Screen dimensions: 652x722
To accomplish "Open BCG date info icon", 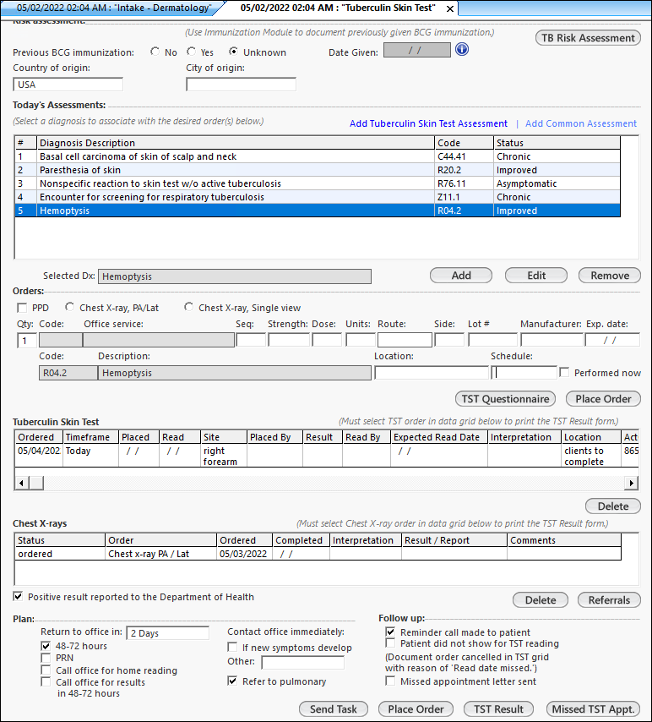I will [x=461, y=49].
